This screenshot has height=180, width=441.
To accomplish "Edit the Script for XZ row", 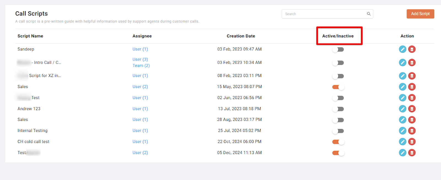I will 402,76.
